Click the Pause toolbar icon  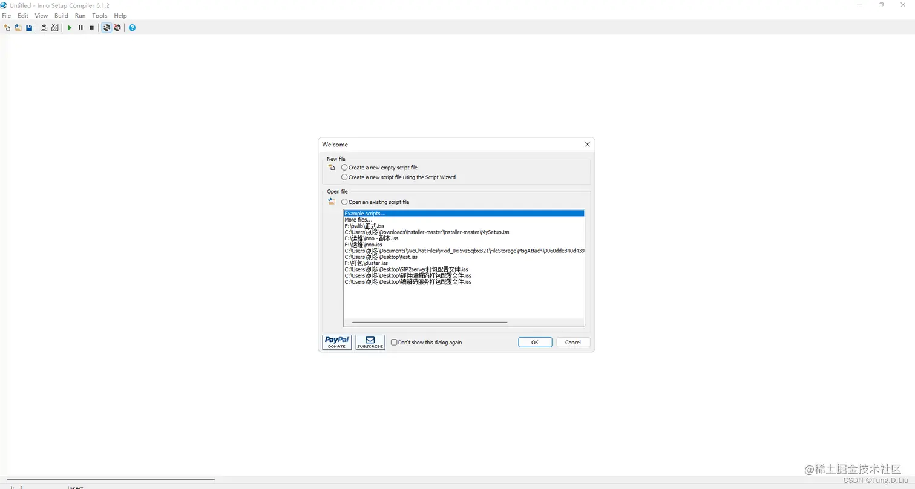pos(80,28)
